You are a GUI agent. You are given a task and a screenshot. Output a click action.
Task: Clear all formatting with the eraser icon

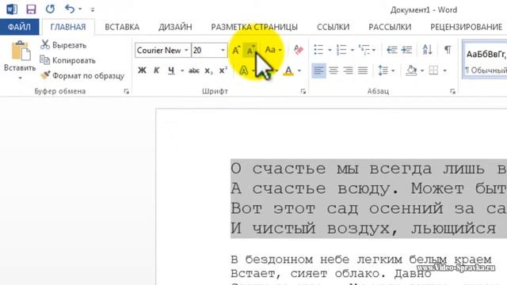299,50
